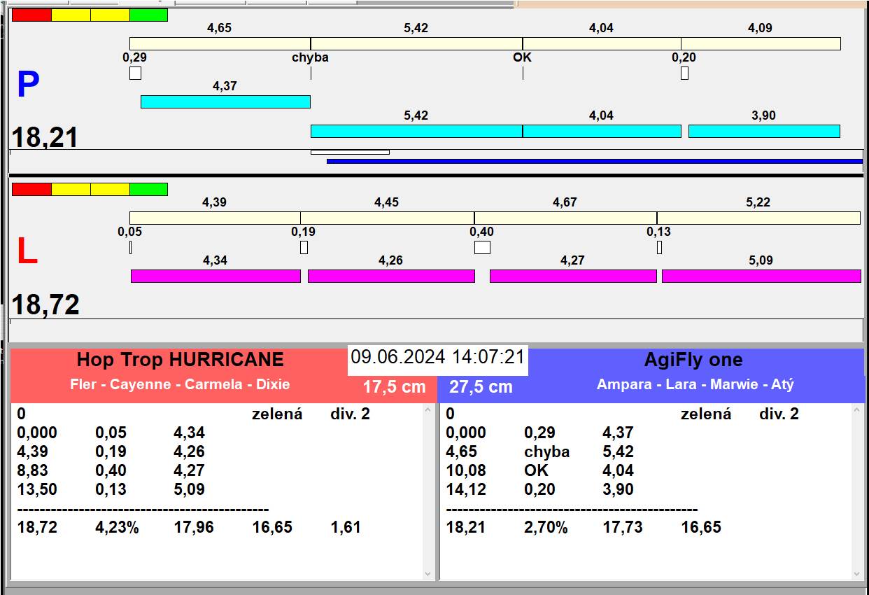Click 'div. 2' in the AgiFly one list
Screen dimensions: 869x595
pos(779,414)
